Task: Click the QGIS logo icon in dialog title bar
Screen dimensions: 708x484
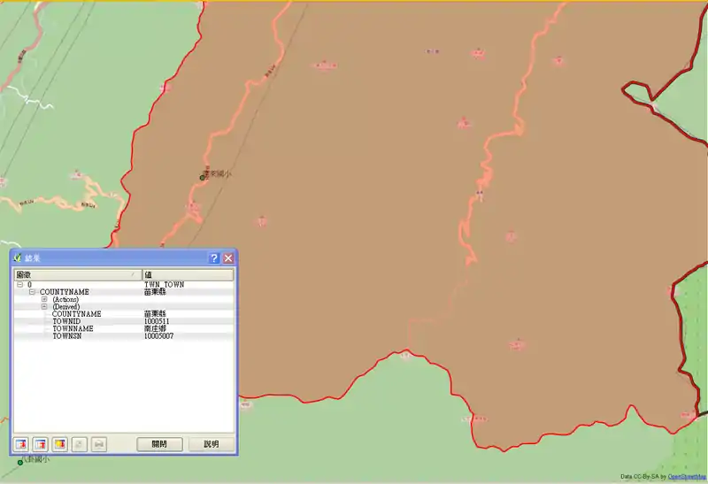Action: coord(18,258)
